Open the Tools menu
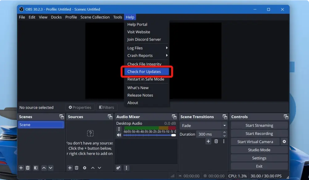Screen dimensions: 309x180 118,17
